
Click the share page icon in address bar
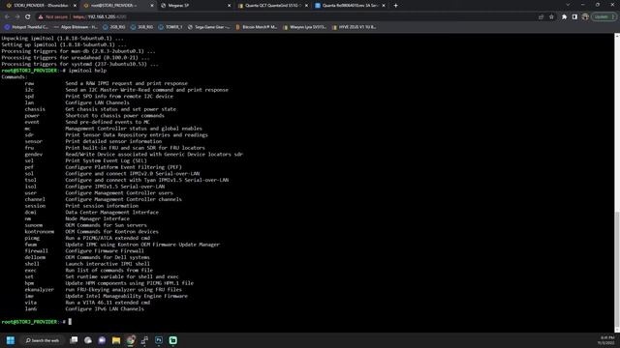click(541, 17)
